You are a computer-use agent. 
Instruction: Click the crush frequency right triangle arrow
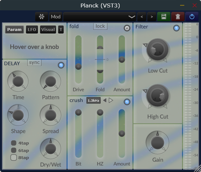click(111, 100)
